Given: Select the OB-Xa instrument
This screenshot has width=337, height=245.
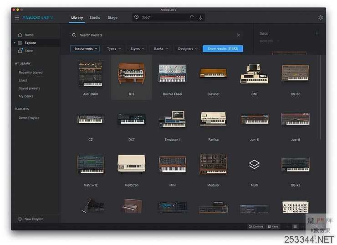Looking at the screenshot, I should click(x=295, y=169).
